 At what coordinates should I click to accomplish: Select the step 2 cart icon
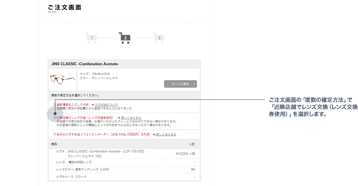pos(124,38)
